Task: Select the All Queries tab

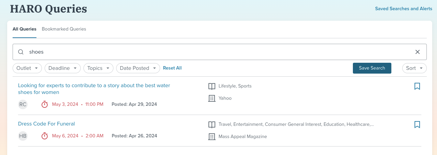Action: [25, 29]
